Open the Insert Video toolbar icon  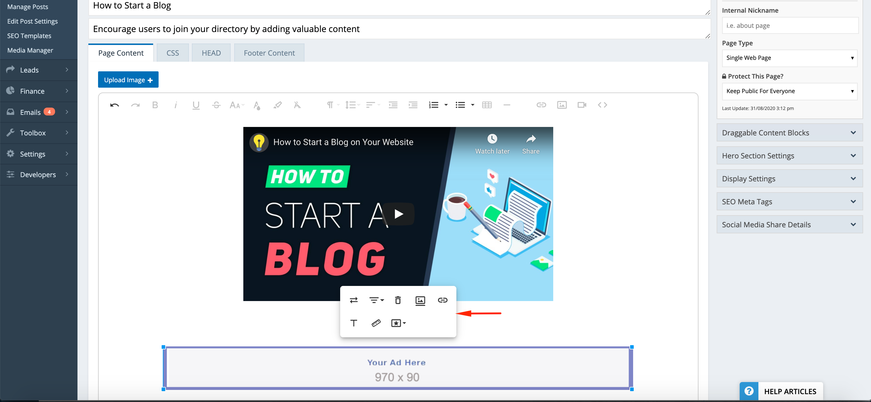(x=582, y=105)
